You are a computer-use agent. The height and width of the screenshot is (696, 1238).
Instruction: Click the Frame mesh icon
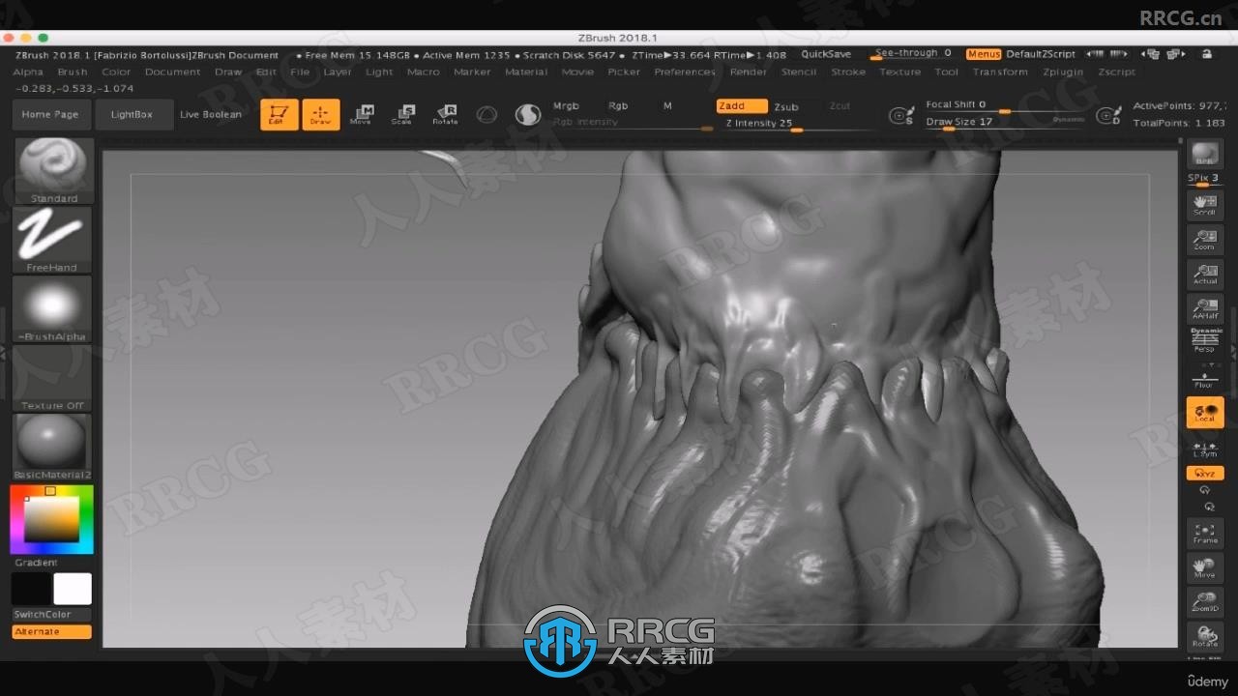pos(1205,533)
